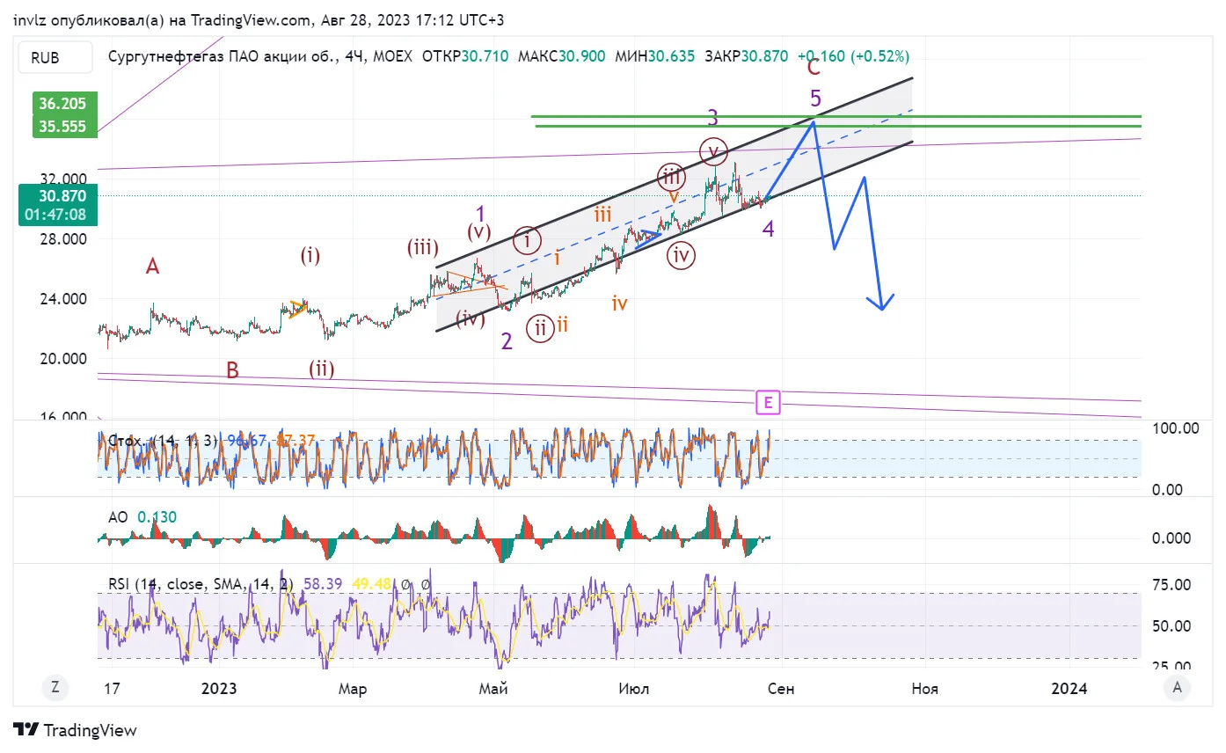The width and height of the screenshot is (1226, 753).
Task: Click the current price tag with countdown 01:47:08
Action: pyautogui.click(x=56, y=205)
